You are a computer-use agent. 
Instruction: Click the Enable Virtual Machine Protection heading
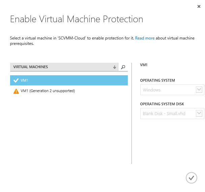77,19
